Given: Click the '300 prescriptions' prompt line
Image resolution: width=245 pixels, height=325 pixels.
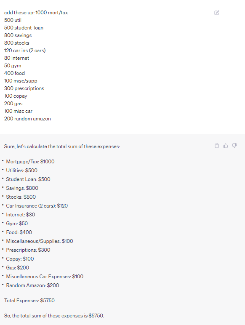Looking at the screenshot, I should [x=24, y=88].
